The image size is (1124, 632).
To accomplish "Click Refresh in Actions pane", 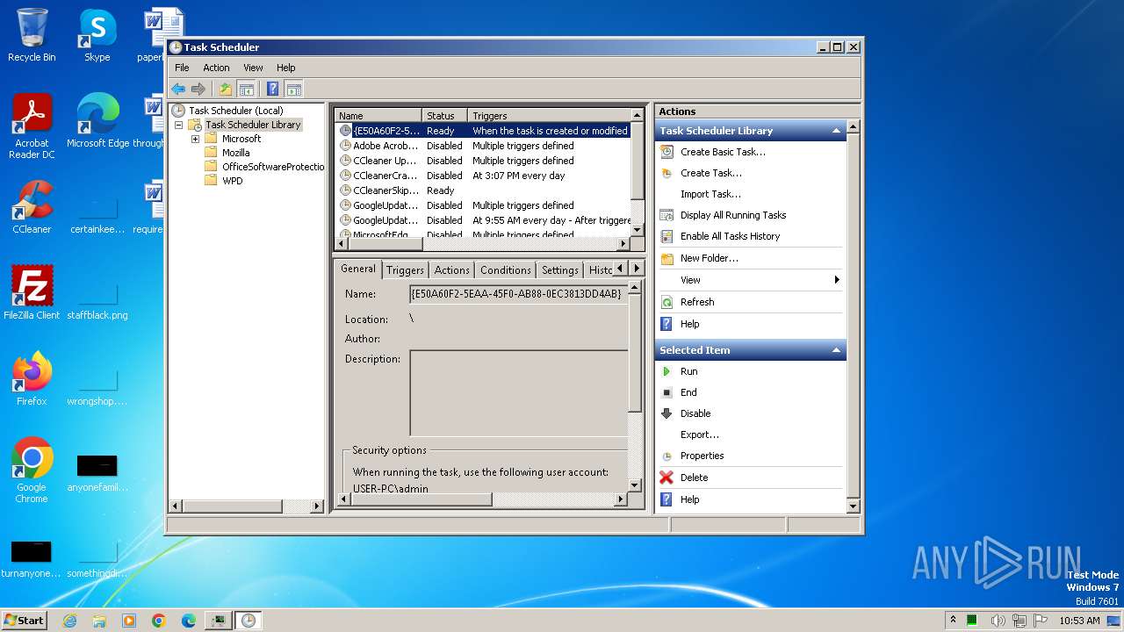I will (x=697, y=302).
